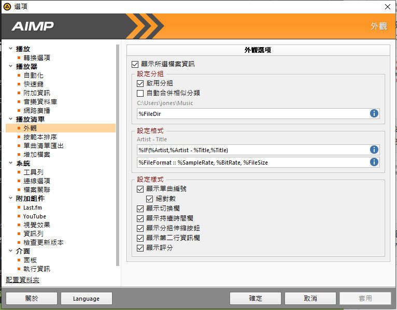The width and height of the screenshot is (397, 310).
Task: Click the info icon beside %FileFormat field
Action: [x=374, y=162]
